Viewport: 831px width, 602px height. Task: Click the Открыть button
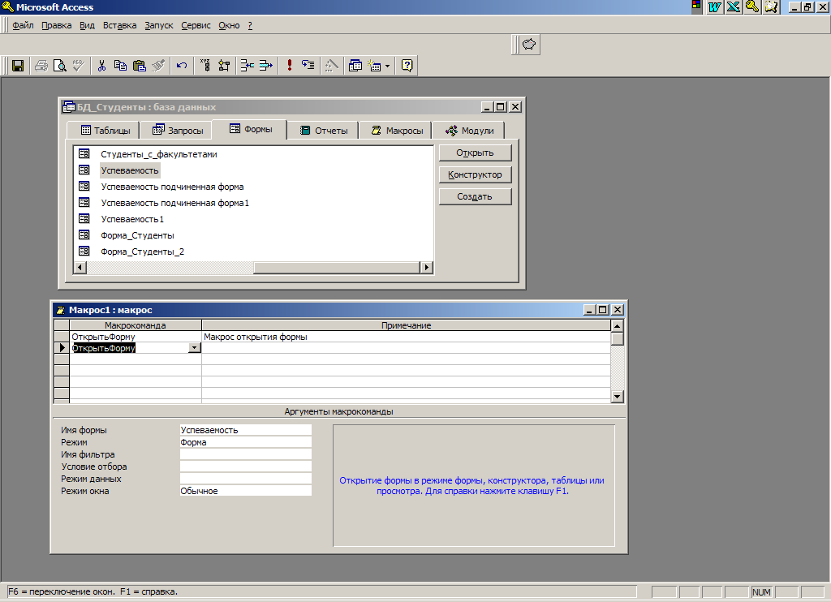tap(476, 153)
